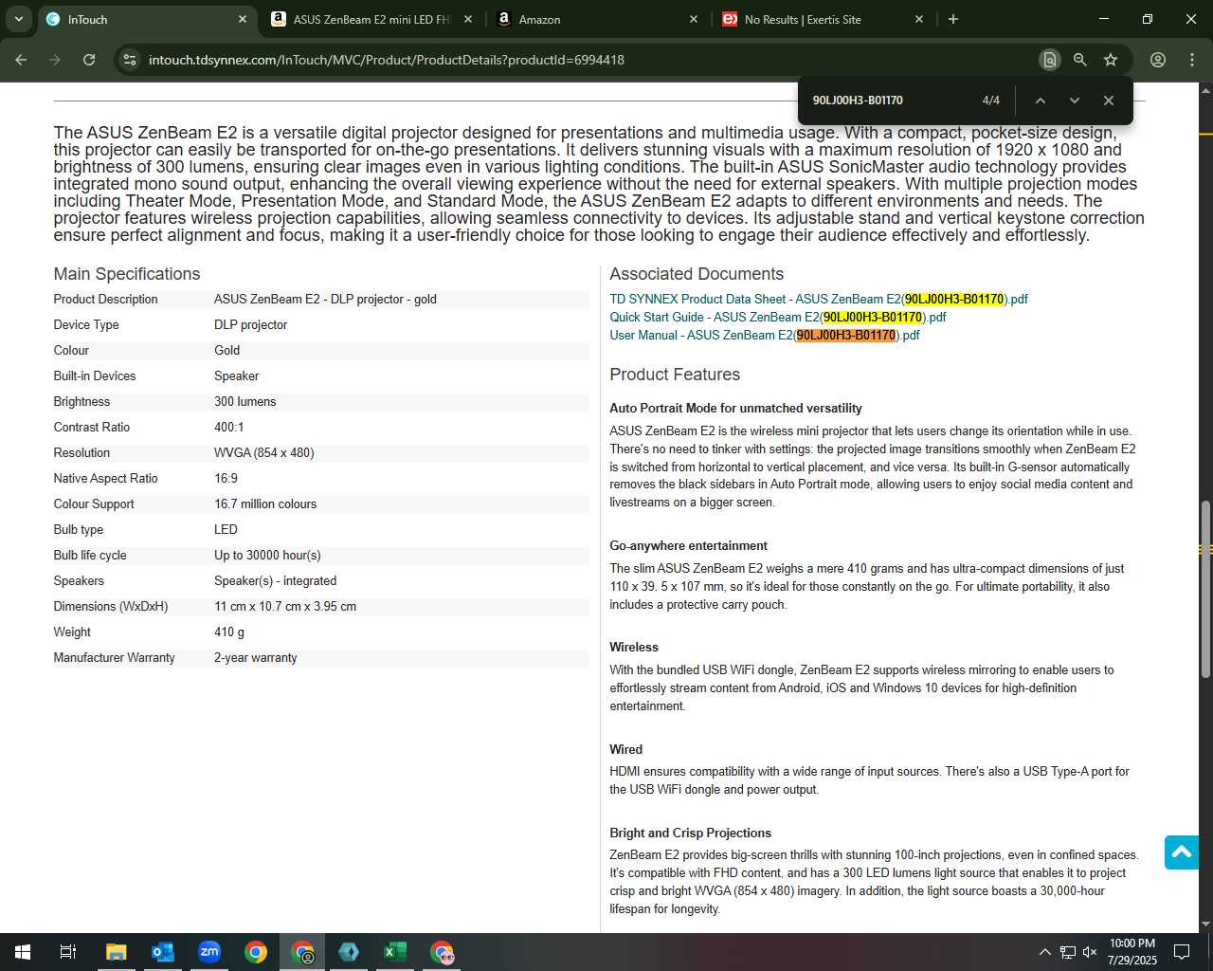Image resolution: width=1213 pixels, height=971 pixels.
Task: Open Zoom from the taskbar
Action: 208,952
